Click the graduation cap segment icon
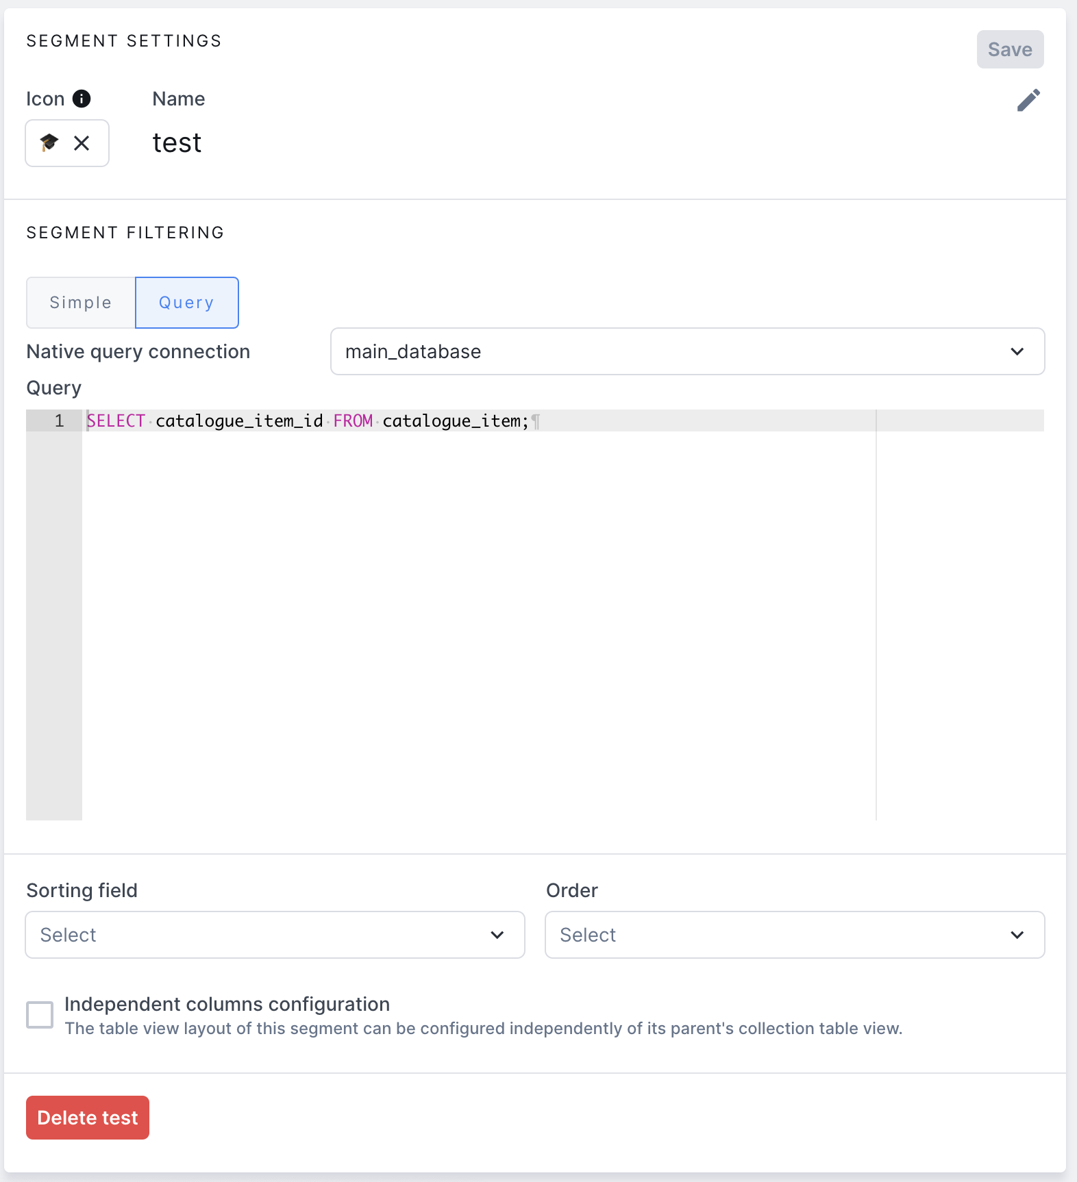This screenshot has height=1182, width=1077. pos(49,142)
